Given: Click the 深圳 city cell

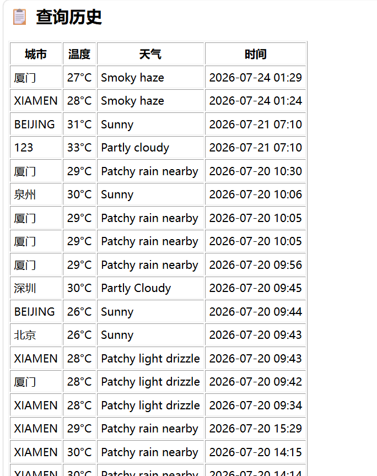Looking at the screenshot, I should click(x=36, y=288).
